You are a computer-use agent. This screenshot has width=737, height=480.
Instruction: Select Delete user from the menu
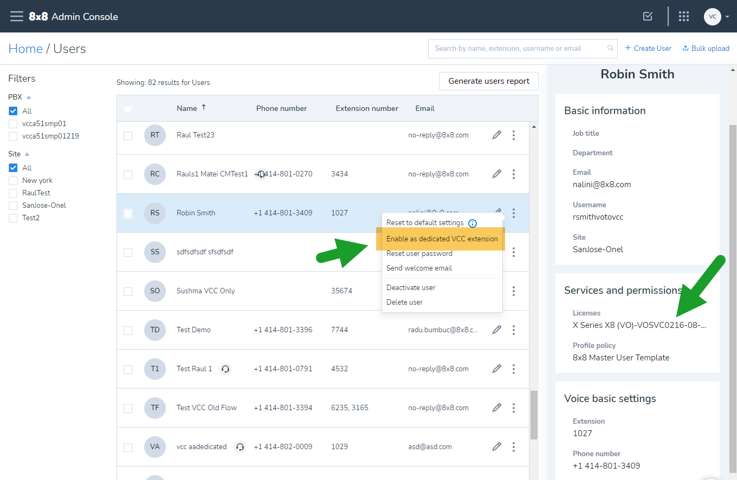coord(404,302)
